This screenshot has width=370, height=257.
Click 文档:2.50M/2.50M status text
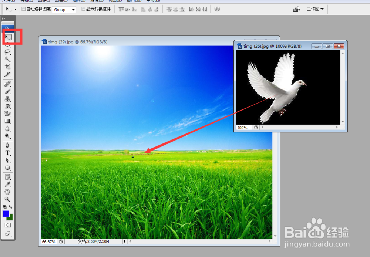(93, 241)
